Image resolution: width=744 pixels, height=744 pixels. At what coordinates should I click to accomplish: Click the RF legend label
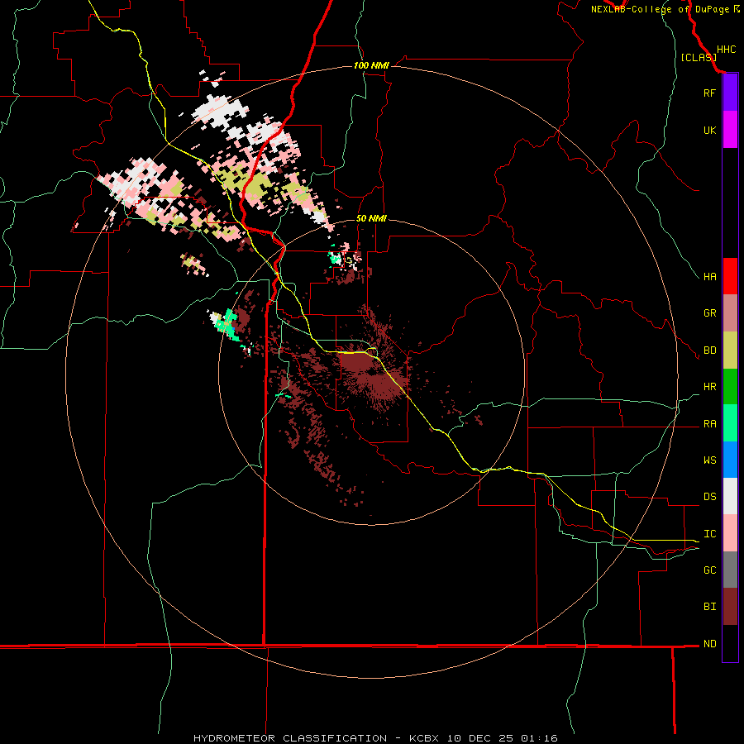coord(709,93)
